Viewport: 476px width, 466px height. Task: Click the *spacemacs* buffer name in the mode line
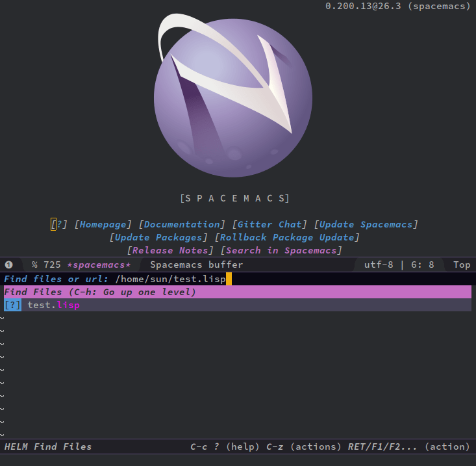tap(99, 265)
